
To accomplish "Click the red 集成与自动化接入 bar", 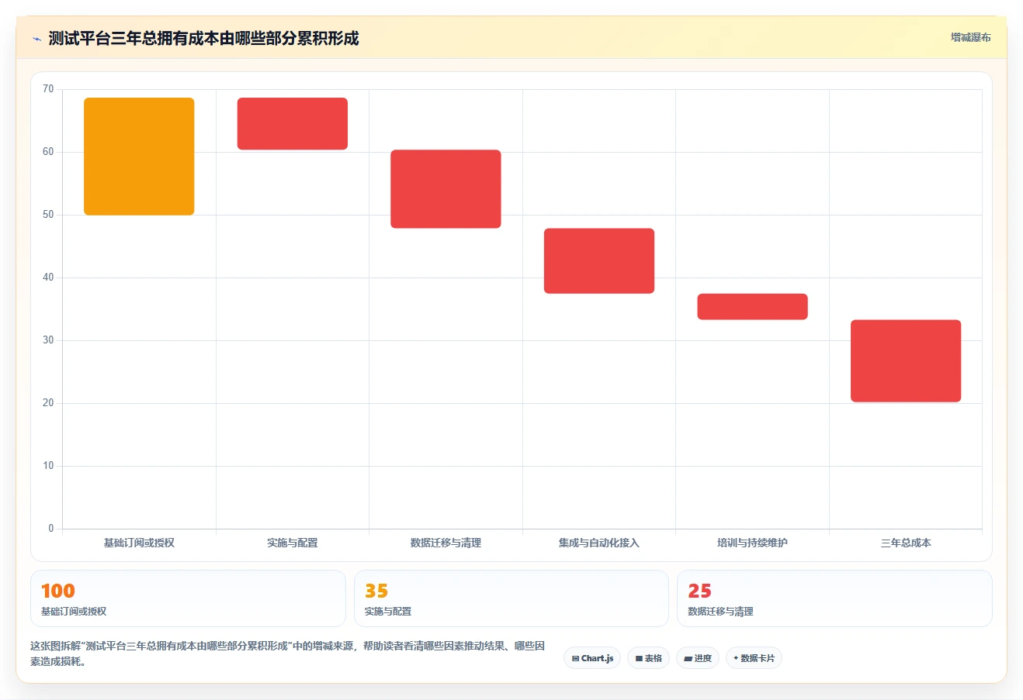I will click(599, 261).
